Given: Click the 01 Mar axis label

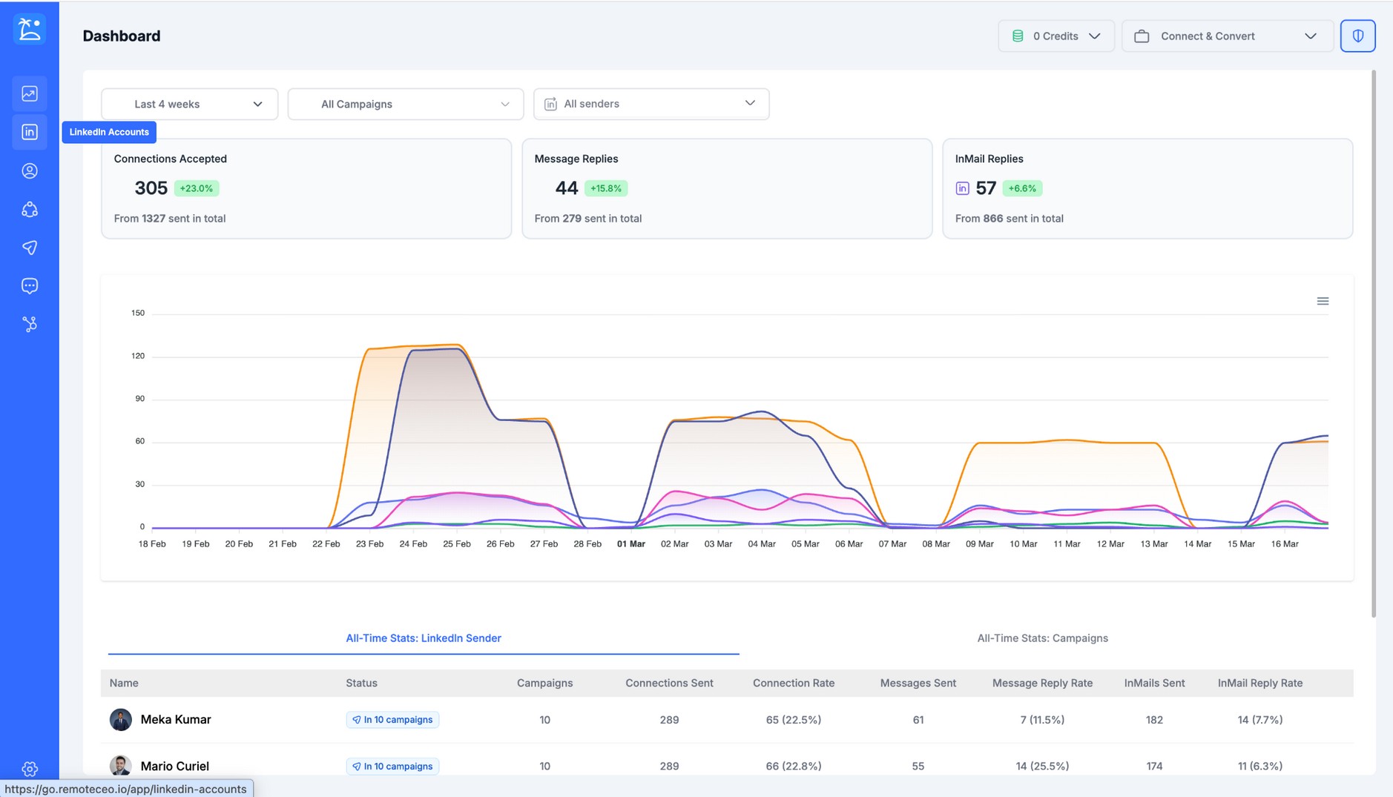Looking at the screenshot, I should click(631, 543).
